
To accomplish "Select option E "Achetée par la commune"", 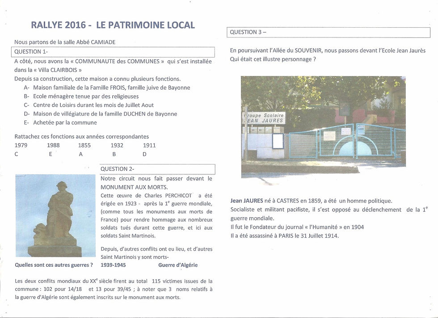I will click(60, 123).
